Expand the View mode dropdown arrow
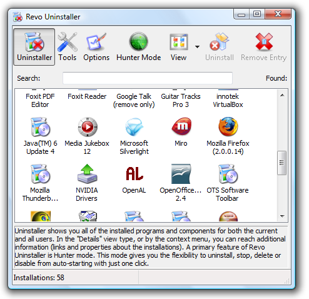The image size is (309, 299). [x=197, y=47]
